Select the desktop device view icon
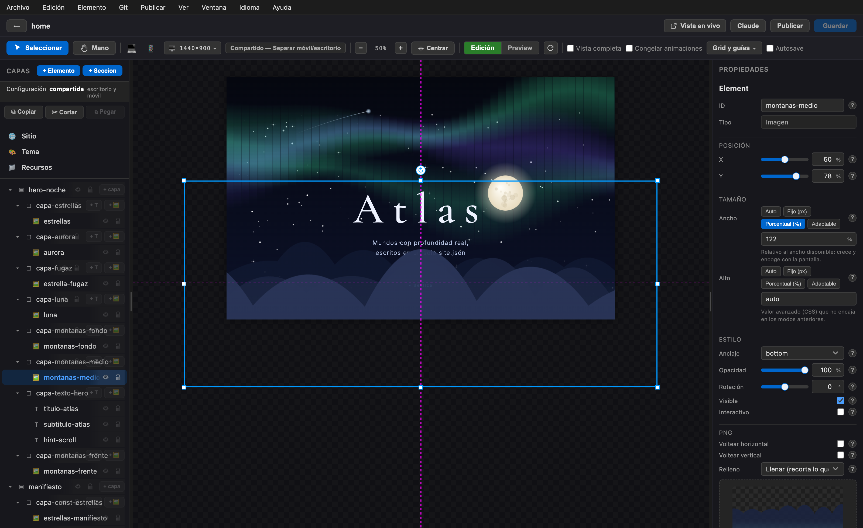The width and height of the screenshot is (863, 528). coord(131,48)
